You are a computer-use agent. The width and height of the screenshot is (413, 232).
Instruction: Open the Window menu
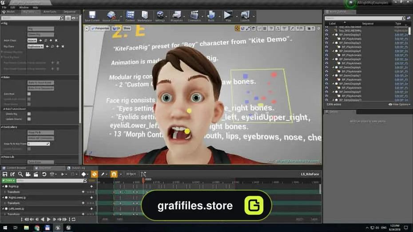click(24, 8)
